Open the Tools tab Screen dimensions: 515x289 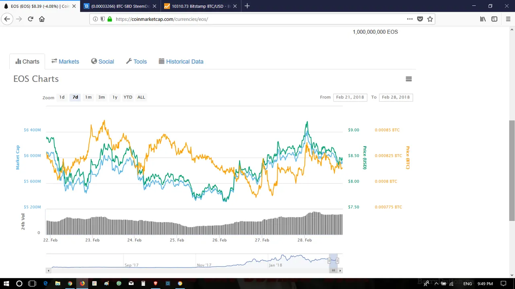[136, 61]
